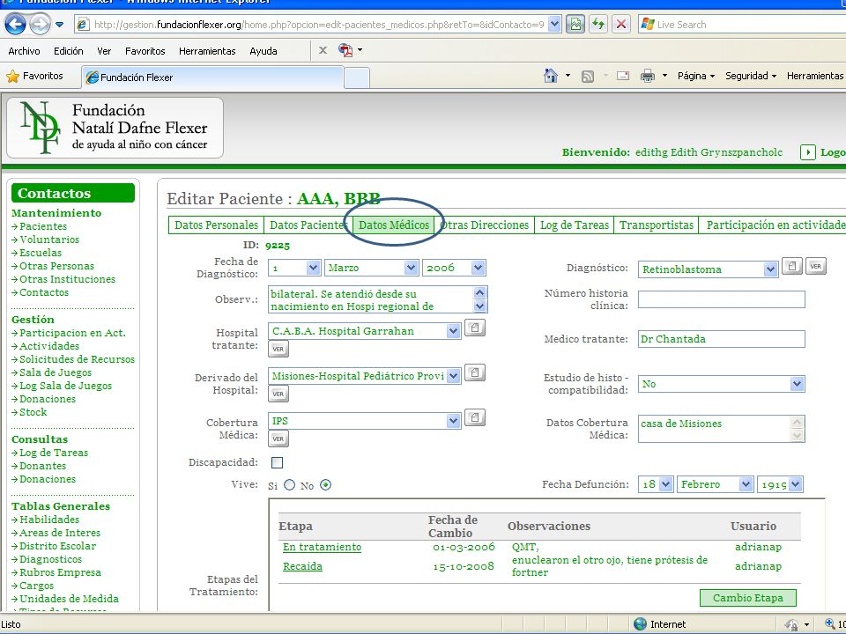The width and height of the screenshot is (846, 634).
Task: Click the Home house icon
Action: [x=550, y=76]
